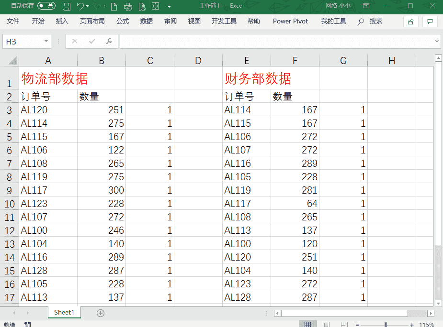Switch to Normal view icon

307,325
